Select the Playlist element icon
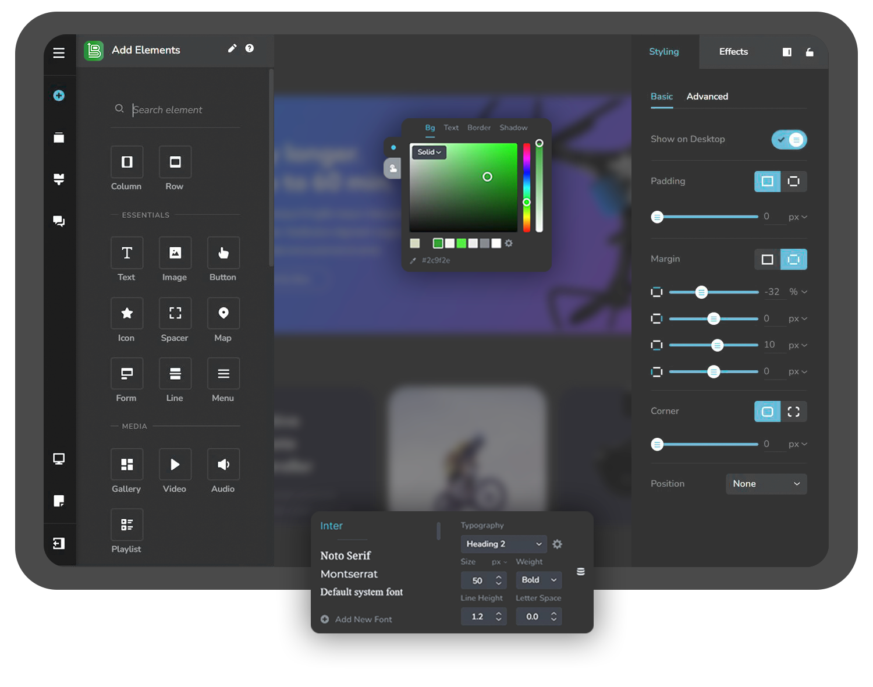 click(x=127, y=525)
